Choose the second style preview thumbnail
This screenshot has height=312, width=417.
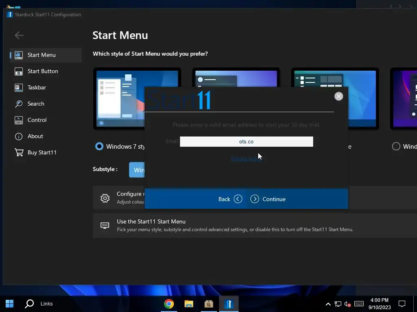[236, 77]
